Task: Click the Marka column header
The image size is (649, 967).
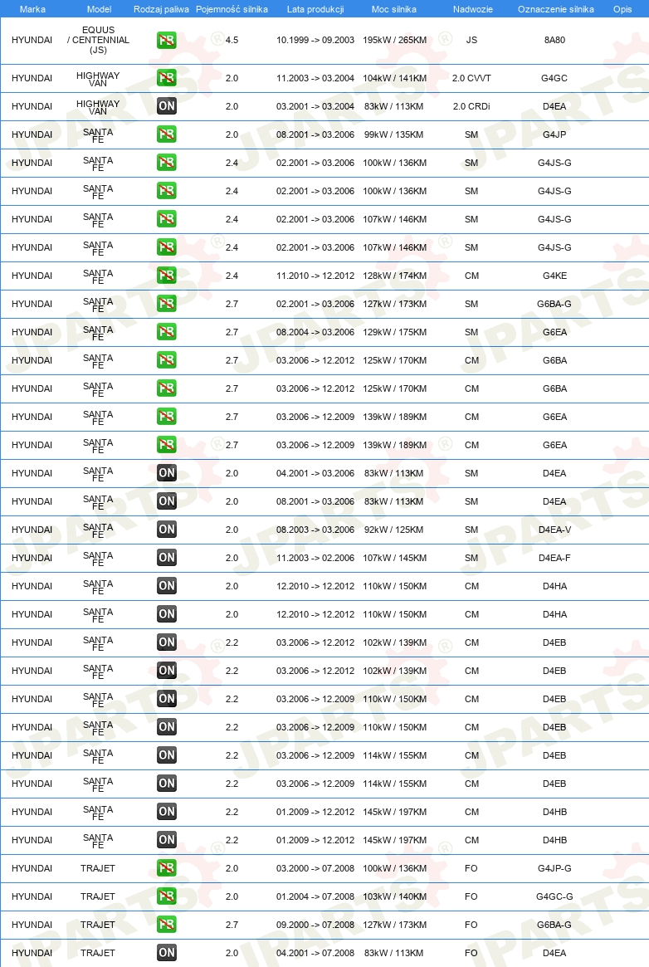Action: (x=32, y=9)
